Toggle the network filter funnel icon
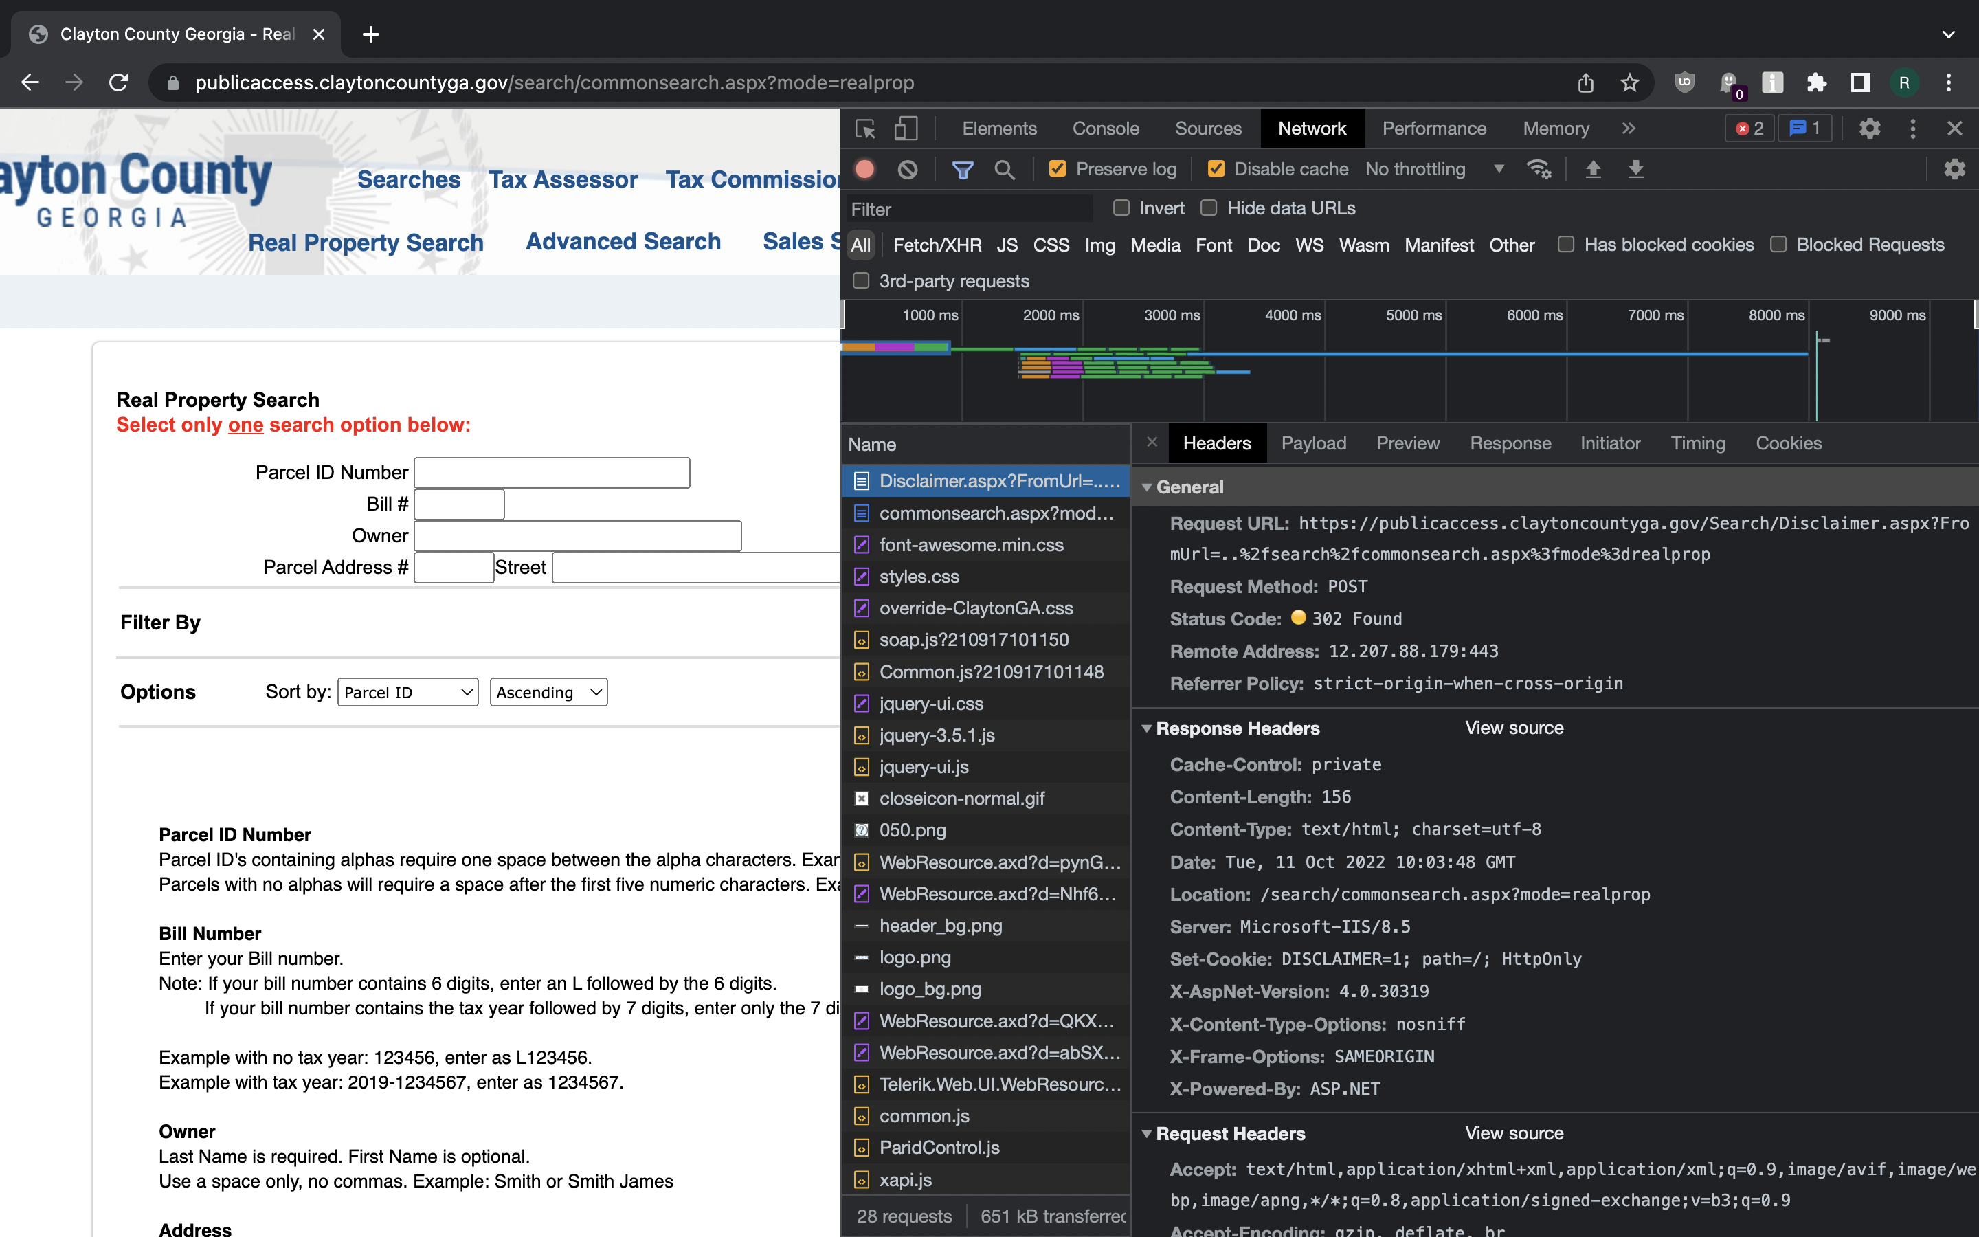1979x1237 pixels. [x=963, y=169]
